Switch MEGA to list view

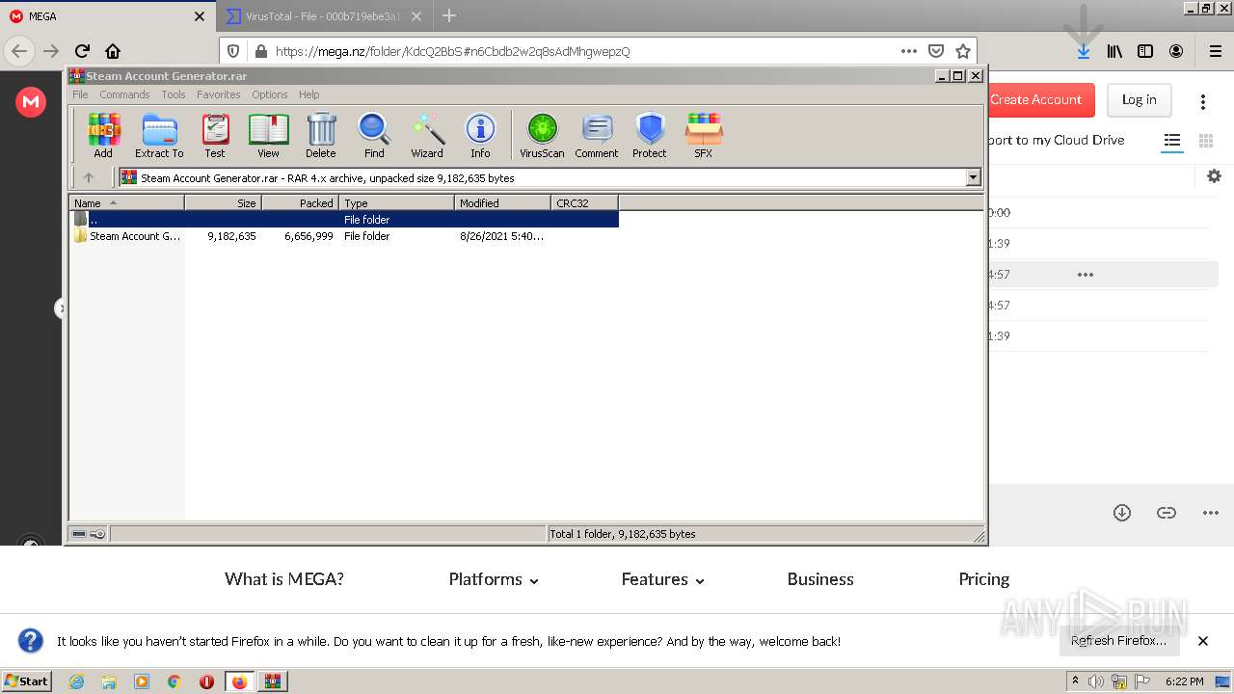pyautogui.click(x=1171, y=141)
